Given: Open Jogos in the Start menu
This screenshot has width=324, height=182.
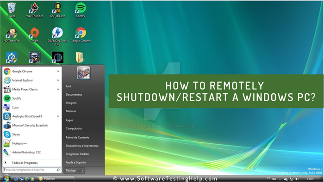Looking at the screenshot, I should point(69,120).
